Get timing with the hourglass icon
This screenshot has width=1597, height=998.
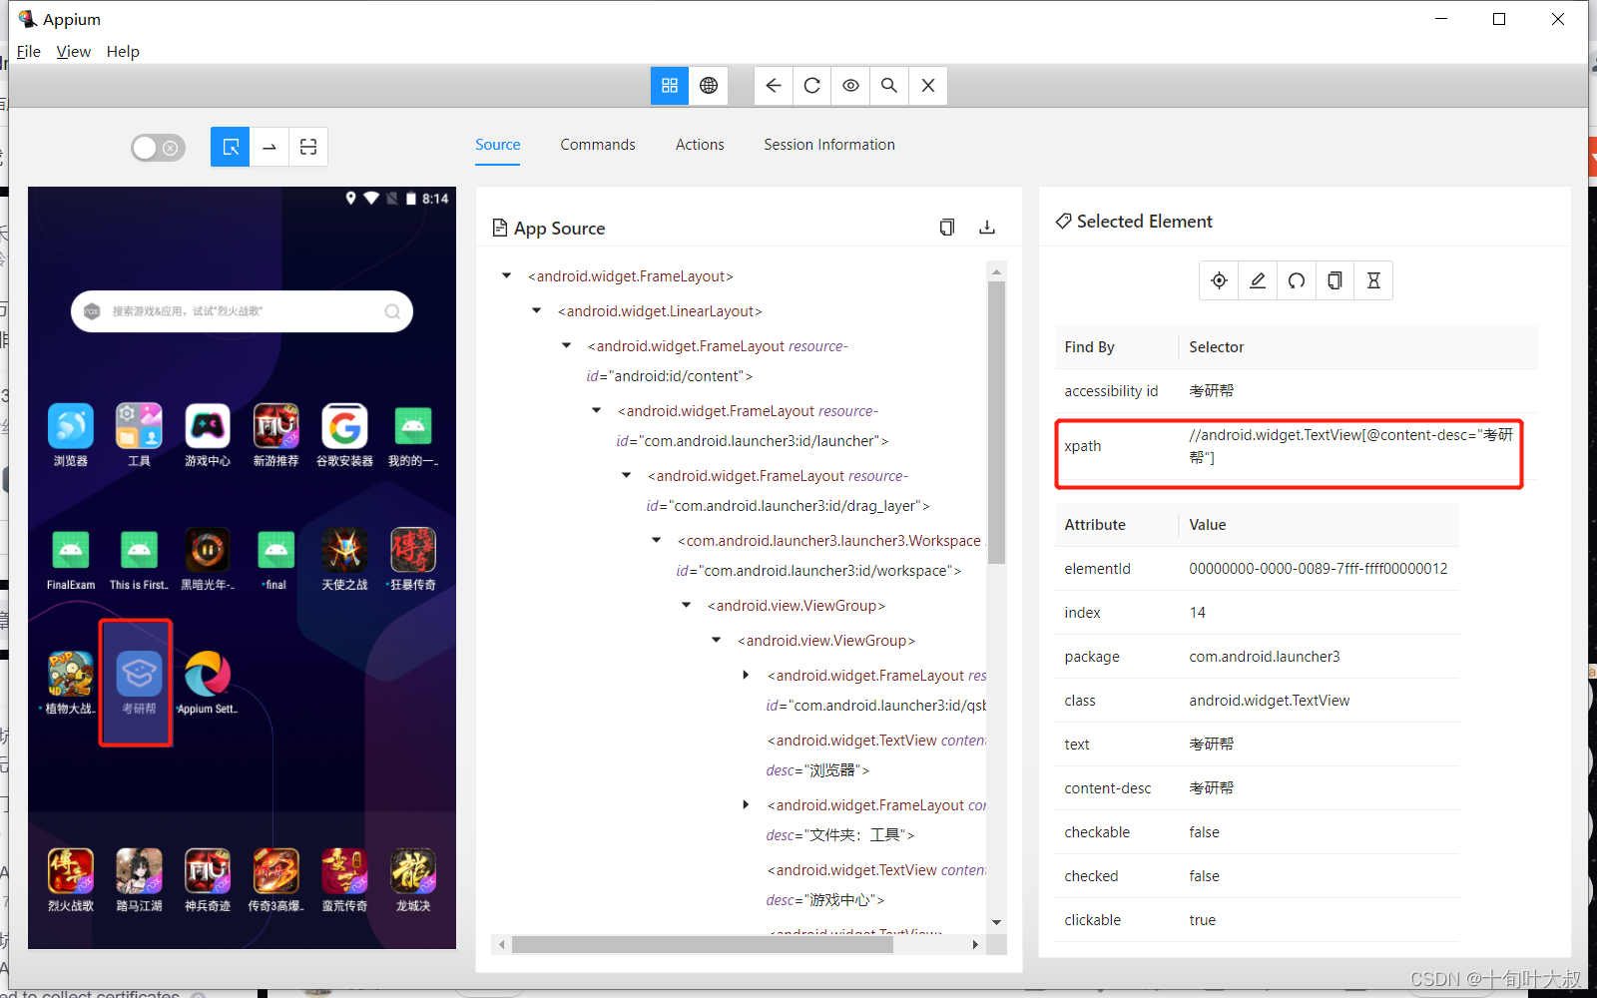[1373, 280]
